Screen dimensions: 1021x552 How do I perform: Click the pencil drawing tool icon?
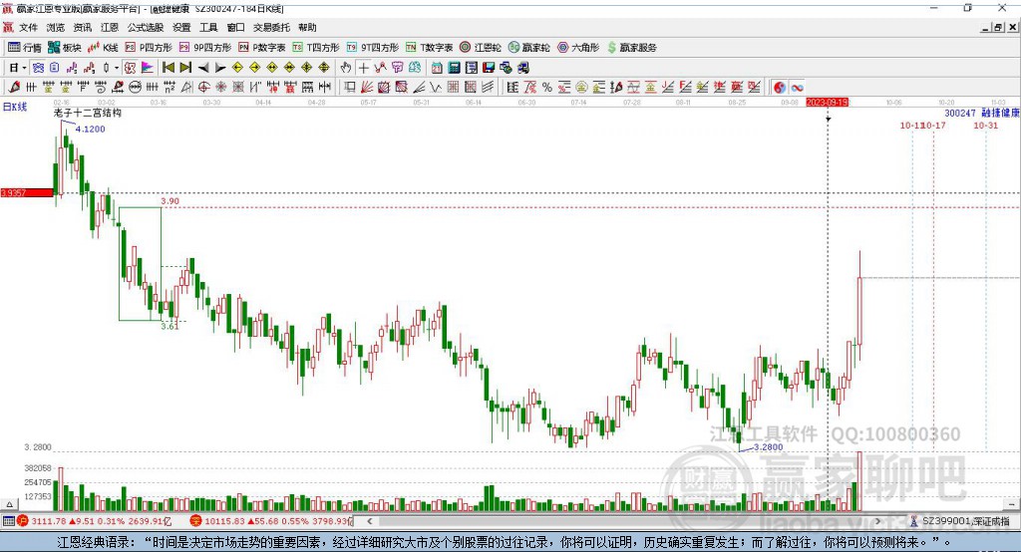(14, 88)
